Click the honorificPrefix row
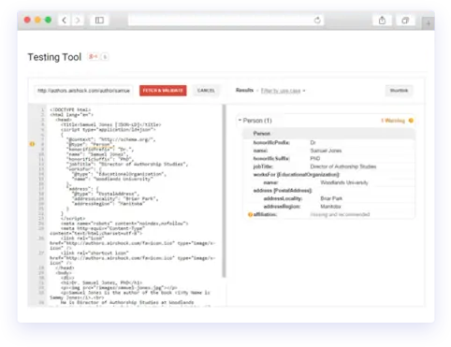The height and width of the screenshot is (347, 451). [329, 142]
